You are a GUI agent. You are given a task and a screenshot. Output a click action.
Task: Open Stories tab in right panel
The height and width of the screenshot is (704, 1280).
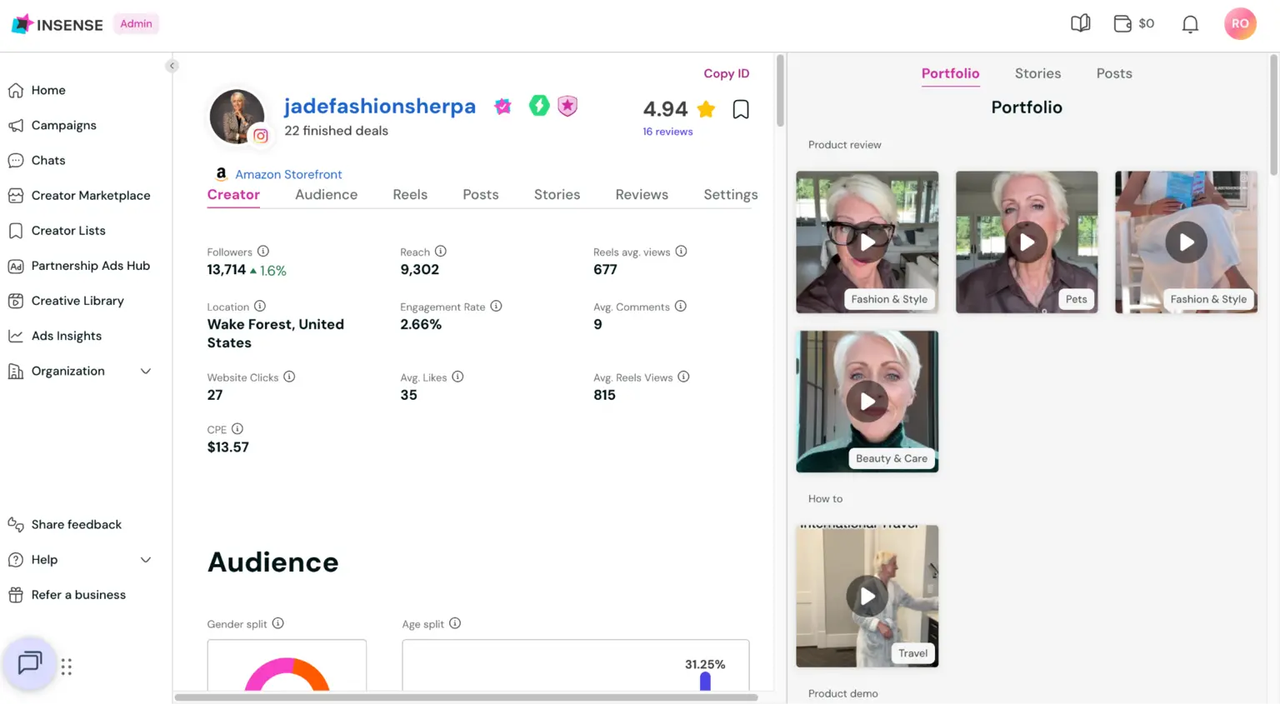[x=1037, y=73]
